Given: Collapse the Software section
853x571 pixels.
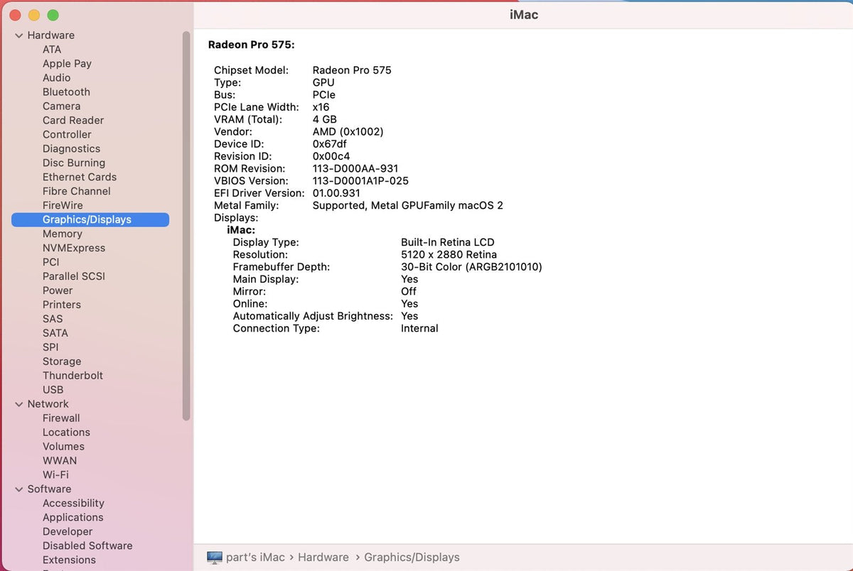Looking at the screenshot, I should [18, 489].
